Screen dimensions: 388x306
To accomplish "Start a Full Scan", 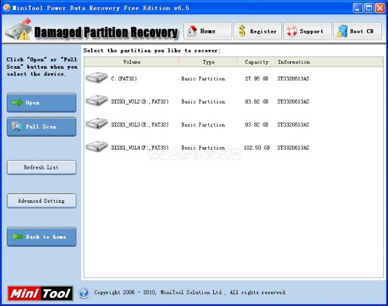I will (42, 127).
